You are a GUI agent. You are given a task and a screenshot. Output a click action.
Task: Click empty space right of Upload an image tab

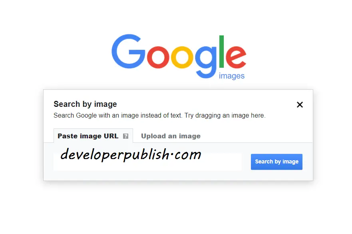click(256, 136)
